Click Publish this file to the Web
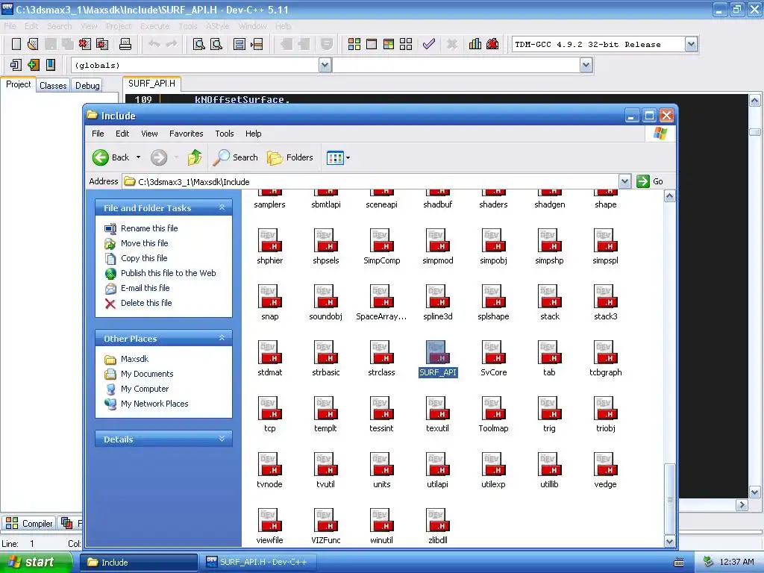The image size is (764, 573). [168, 273]
